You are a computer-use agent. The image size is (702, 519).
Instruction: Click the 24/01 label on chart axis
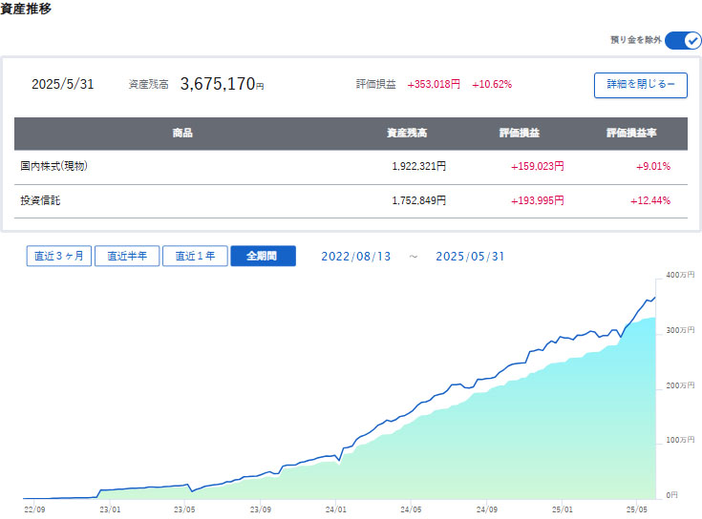click(x=335, y=509)
